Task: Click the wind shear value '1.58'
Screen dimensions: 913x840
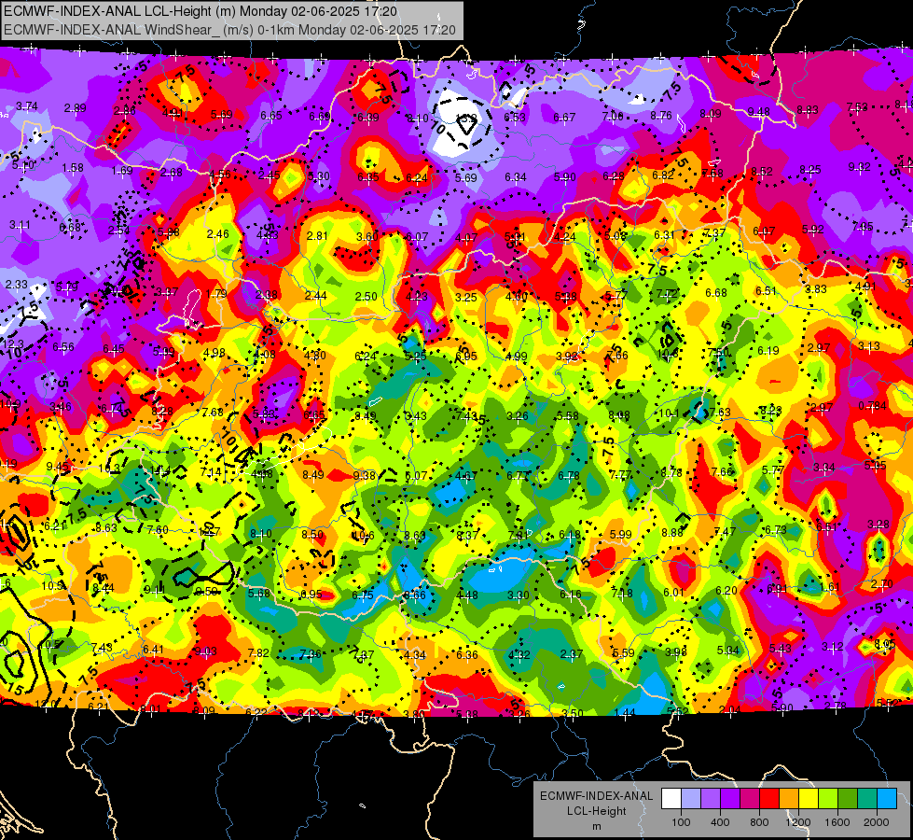Action: coord(73,168)
